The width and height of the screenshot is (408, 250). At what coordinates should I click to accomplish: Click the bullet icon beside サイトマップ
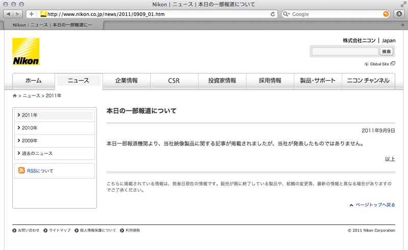(45, 231)
